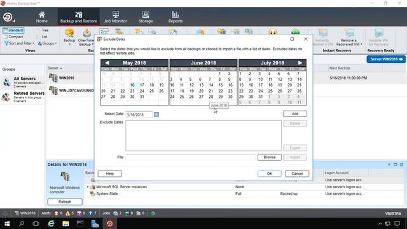The image size is (407, 229).
Task: Go to the Home tab
Action: pos(41,17)
